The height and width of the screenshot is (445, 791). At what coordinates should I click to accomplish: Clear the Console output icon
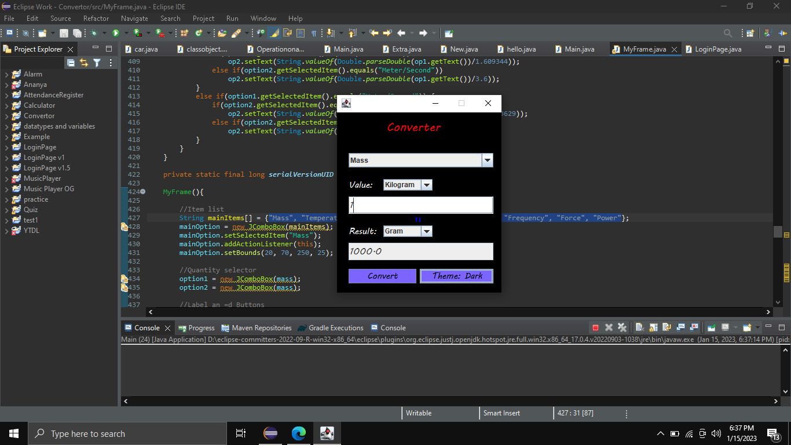640,327
